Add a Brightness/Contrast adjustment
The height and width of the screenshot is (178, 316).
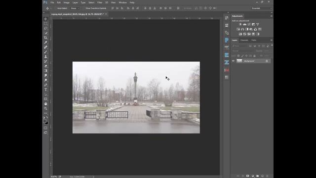[240, 24]
